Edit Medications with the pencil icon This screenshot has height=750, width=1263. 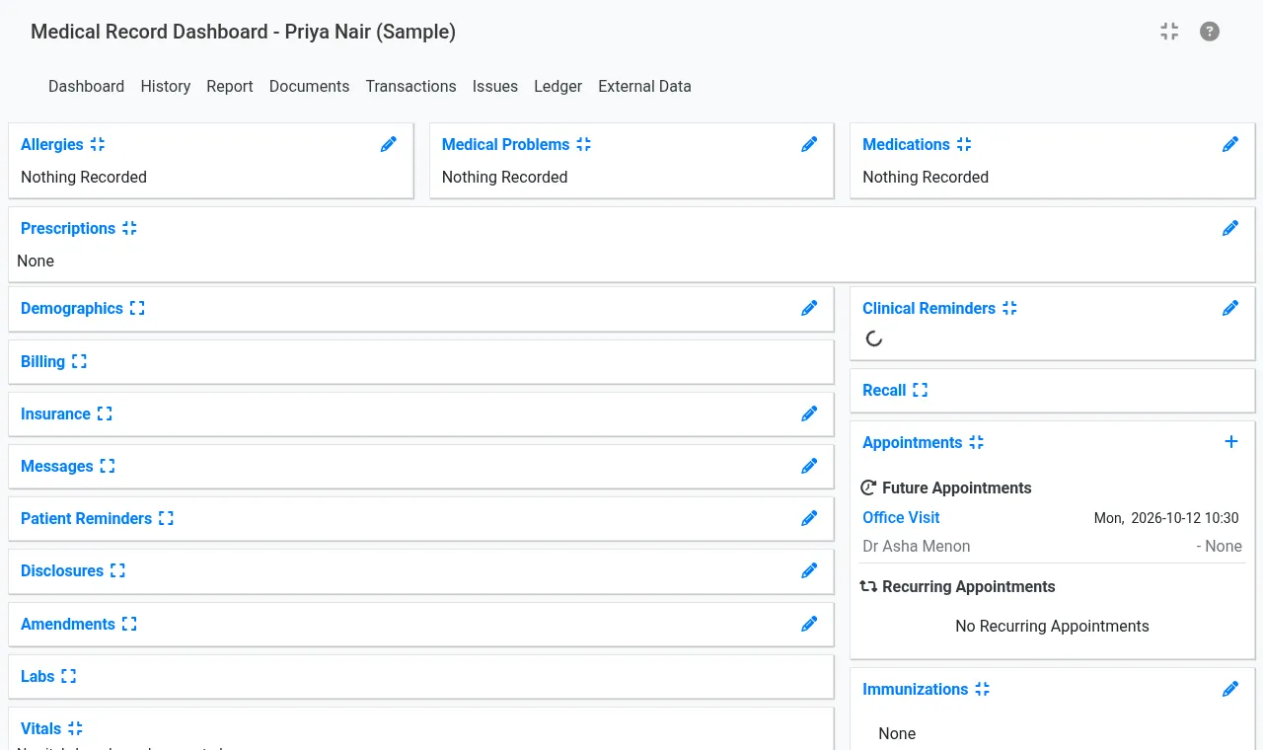click(x=1230, y=144)
